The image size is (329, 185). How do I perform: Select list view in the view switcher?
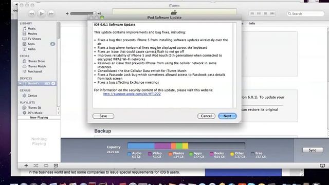[252, 14]
